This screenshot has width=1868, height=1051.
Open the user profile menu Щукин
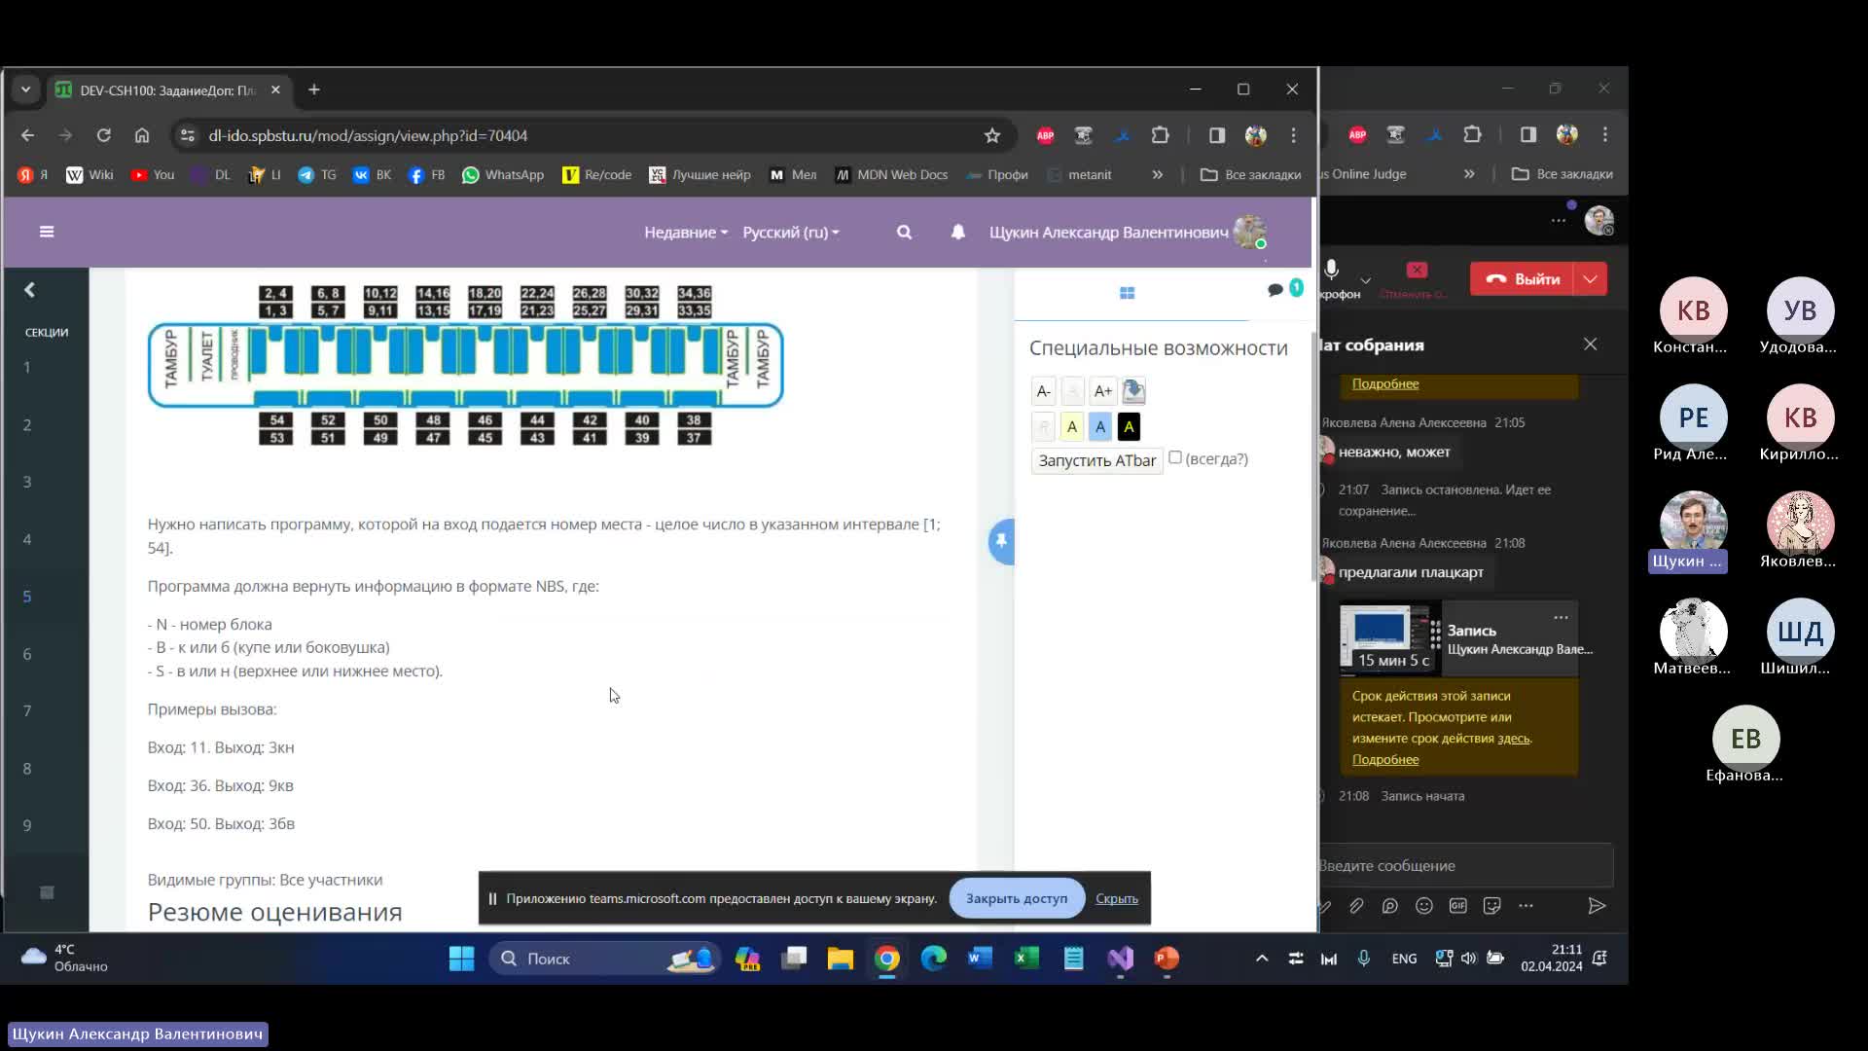pyautogui.click(x=1128, y=233)
